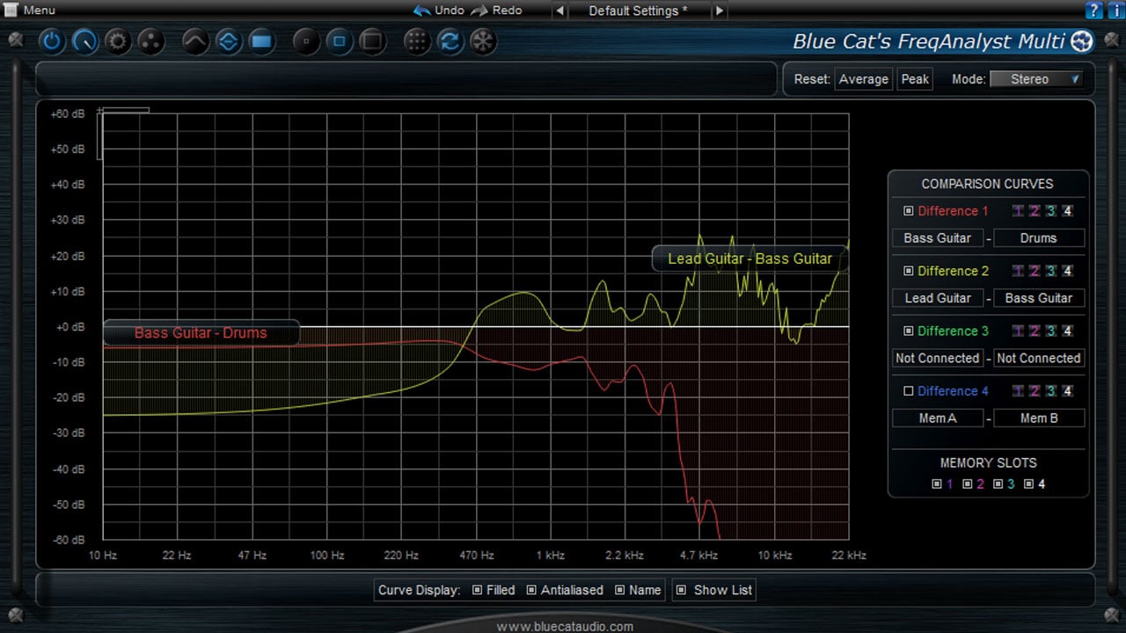Click the snowflake freeze icon
1126x633 pixels.
(x=483, y=41)
